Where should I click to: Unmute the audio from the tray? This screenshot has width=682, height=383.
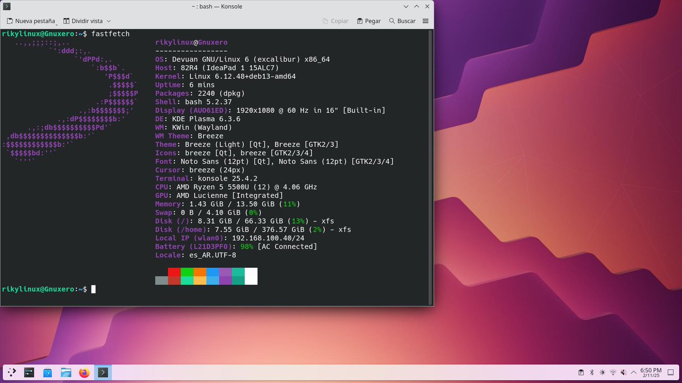tap(623, 372)
